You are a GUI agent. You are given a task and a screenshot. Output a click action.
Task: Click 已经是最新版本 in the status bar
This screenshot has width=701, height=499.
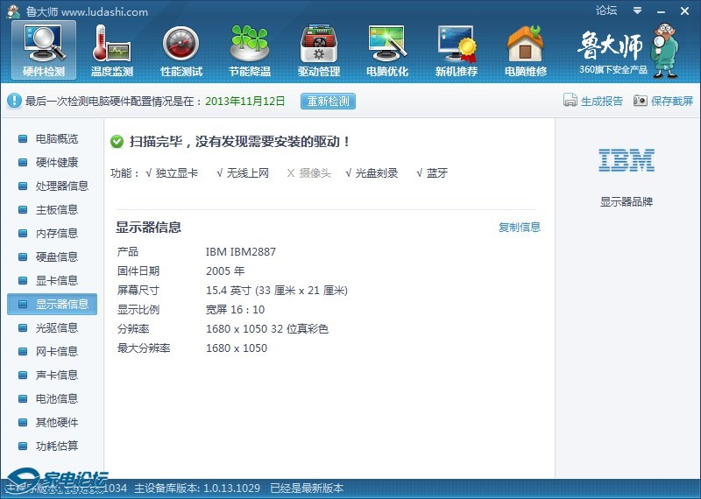click(307, 488)
